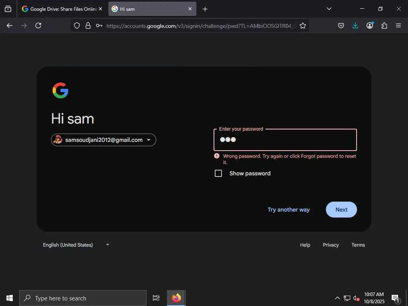Open the extensions puzzle icon

384,25
